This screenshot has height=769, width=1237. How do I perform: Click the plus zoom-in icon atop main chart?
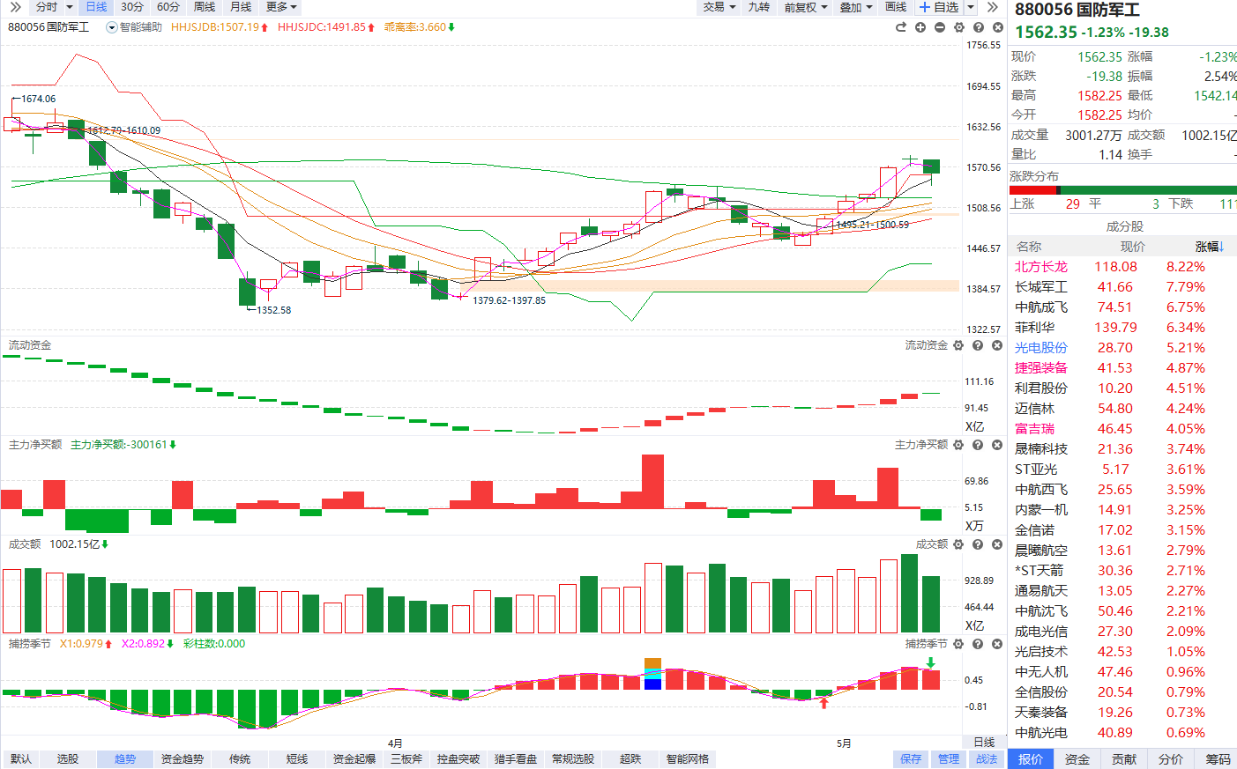click(x=920, y=27)
